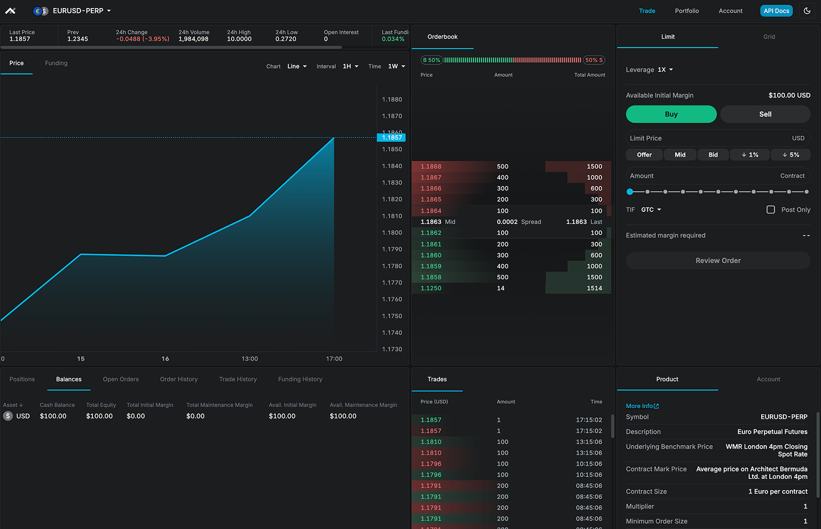Open the Interval 1H dropdown
This screenshot has height=529, width=821.
tap(350, 66)
